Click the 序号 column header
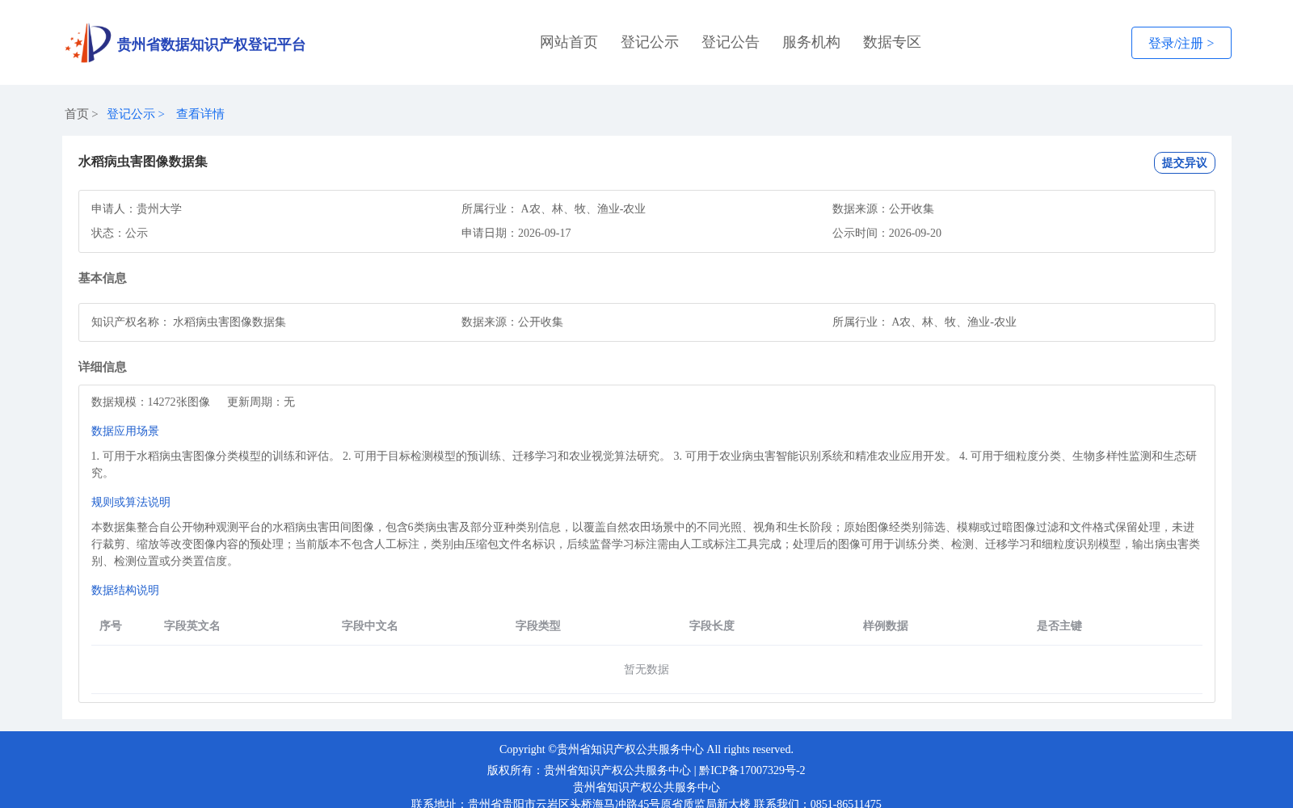 (111, 626)
